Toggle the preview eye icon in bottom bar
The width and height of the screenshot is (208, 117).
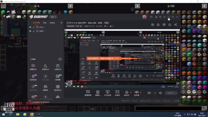155,93
